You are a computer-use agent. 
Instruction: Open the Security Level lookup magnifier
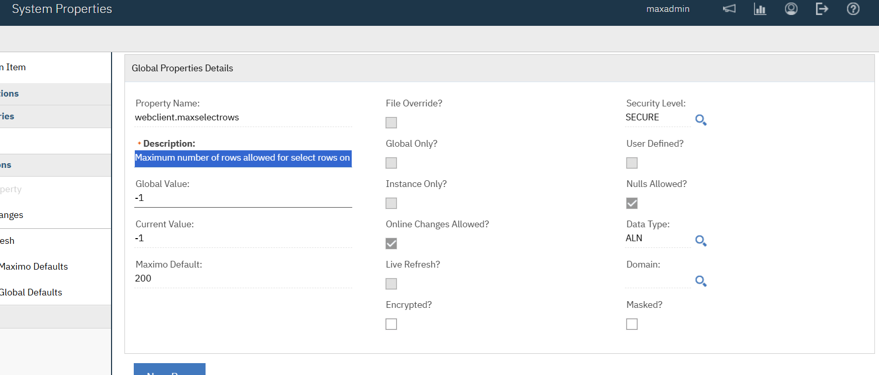click(x=700, y=120)
